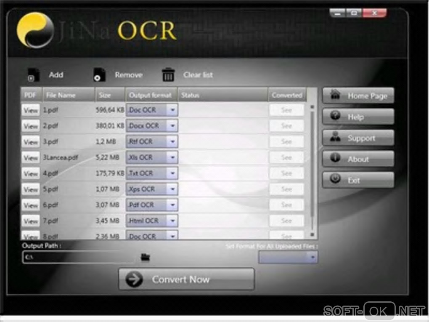Click the Home Page house icon
Image resolution: width=429 pixels, height=322 pixels.
tap(335, 95)
